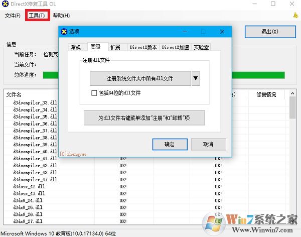Image resolution: width=301 pixels, height=237 pixels.
Task: Click the Options dialog title icon
Action: pos(64,32)
